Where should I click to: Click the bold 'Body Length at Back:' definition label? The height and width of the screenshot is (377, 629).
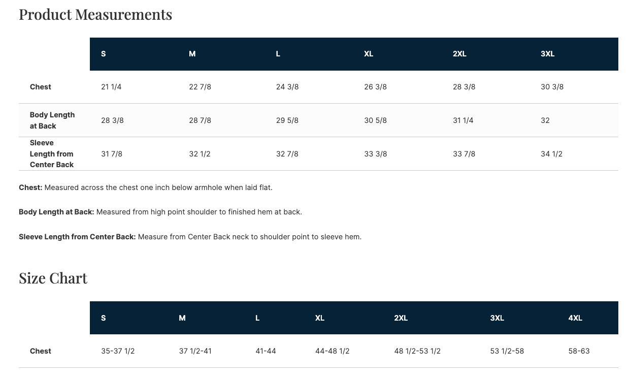tap(56, 212)
